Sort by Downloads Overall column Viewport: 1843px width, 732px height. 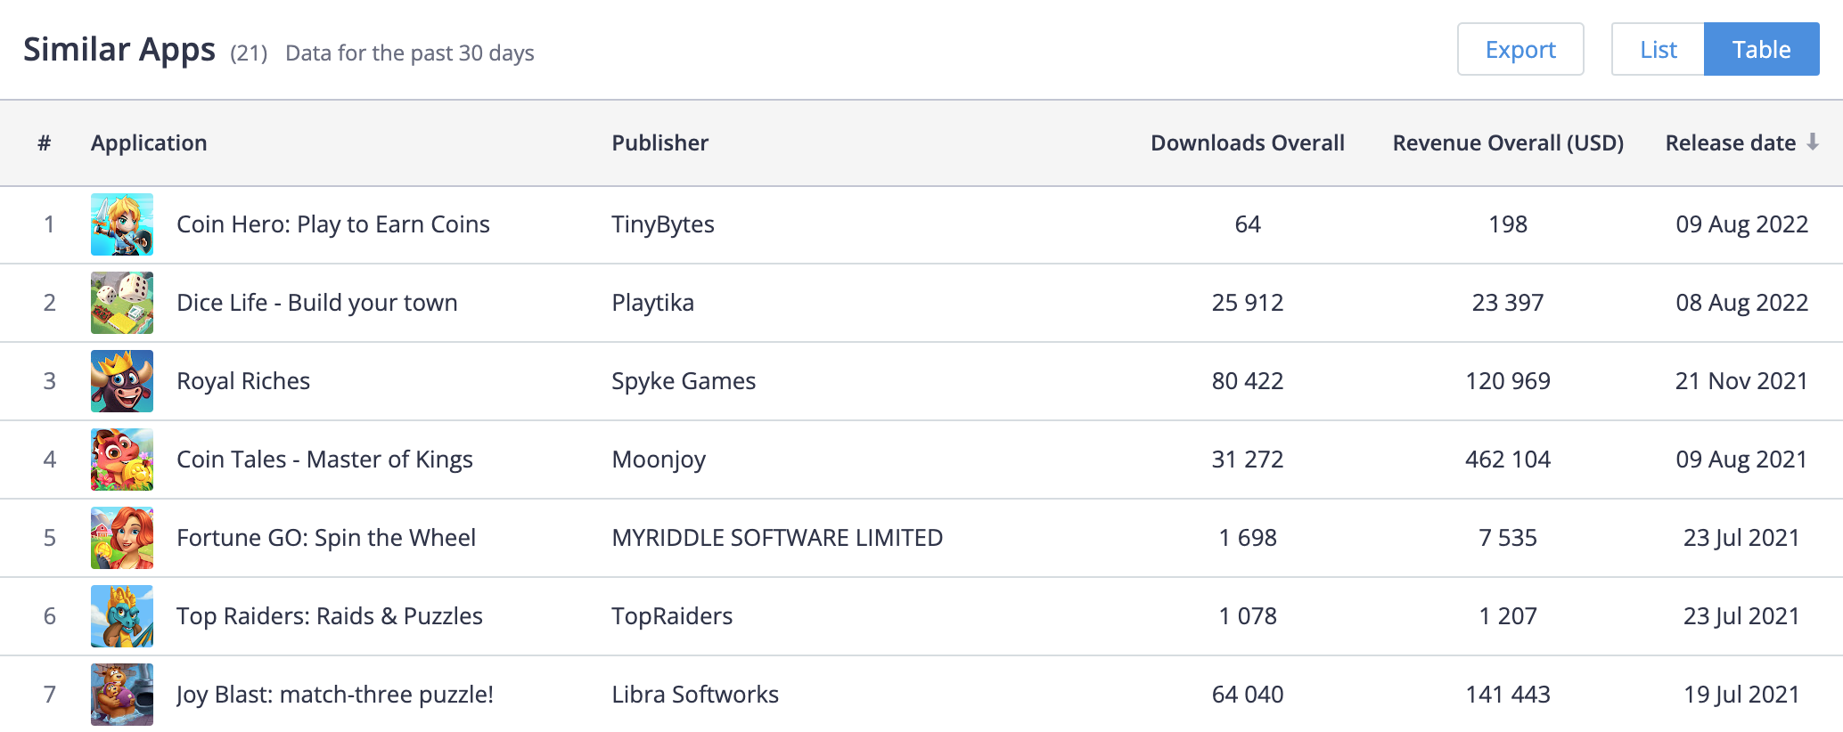pyautogui.click(x=1247, y=142)
